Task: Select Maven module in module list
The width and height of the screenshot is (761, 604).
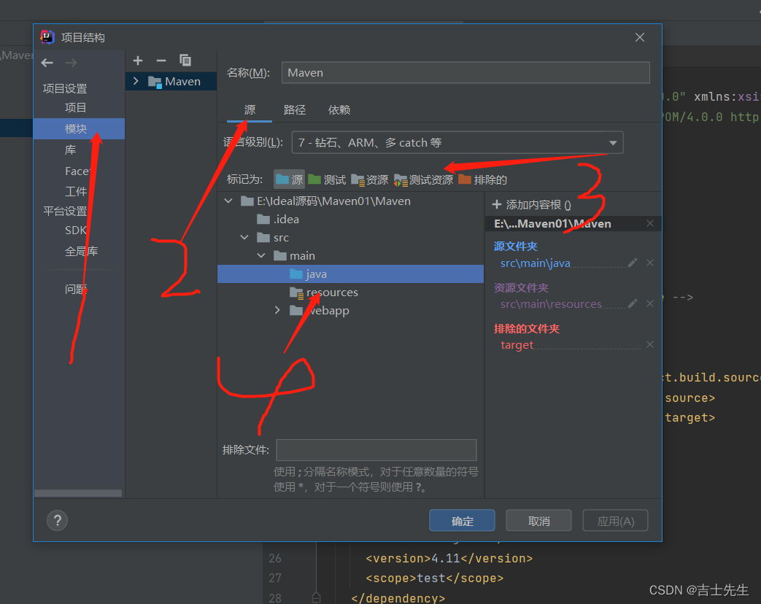Action: [x=171, y=81]
